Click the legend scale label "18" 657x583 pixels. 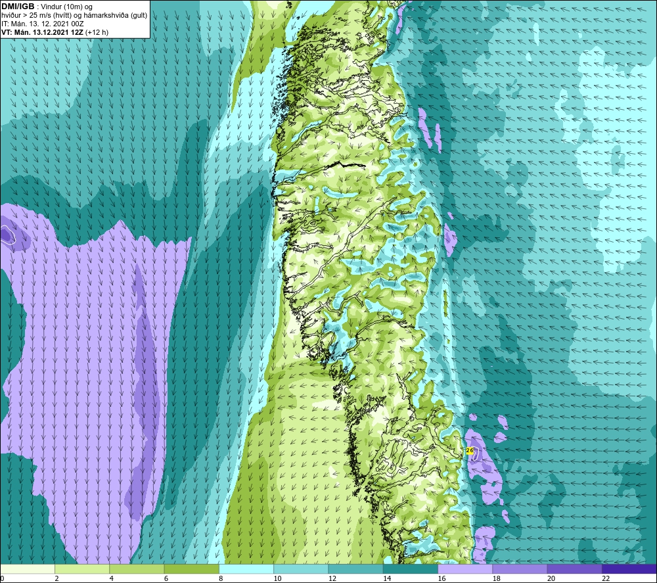497,578
